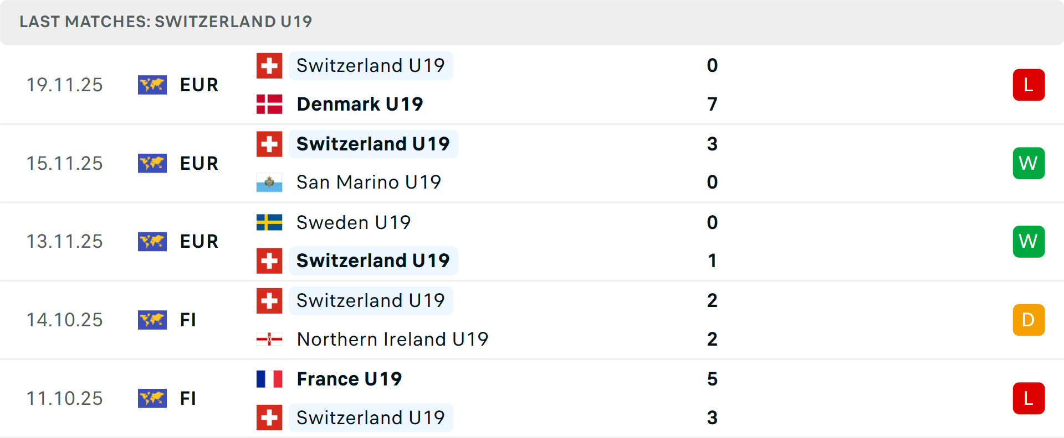Click the San Marino U19 flag icon
1064x438 pixels.
269,182
